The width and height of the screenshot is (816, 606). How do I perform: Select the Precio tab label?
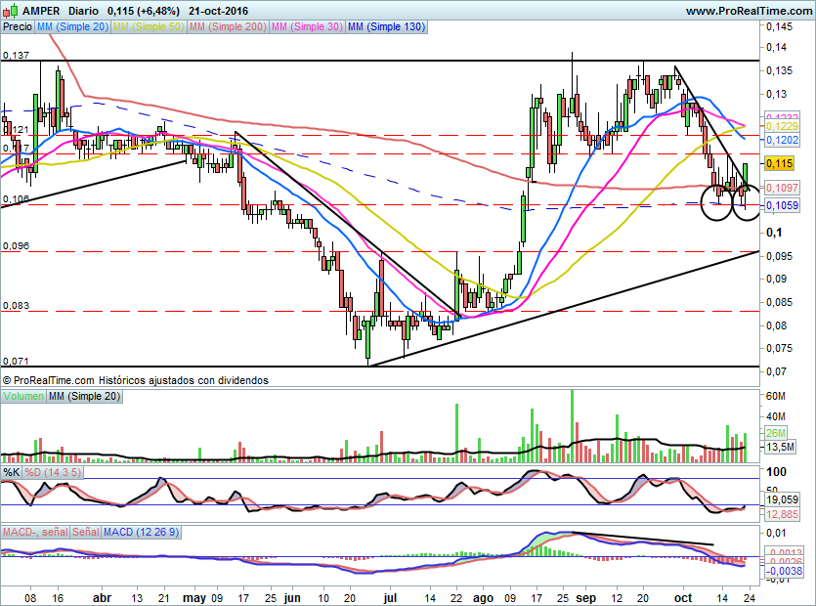tap(17, 27)
